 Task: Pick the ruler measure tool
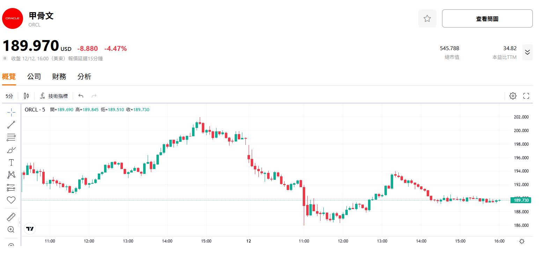(x=11, y=217)
